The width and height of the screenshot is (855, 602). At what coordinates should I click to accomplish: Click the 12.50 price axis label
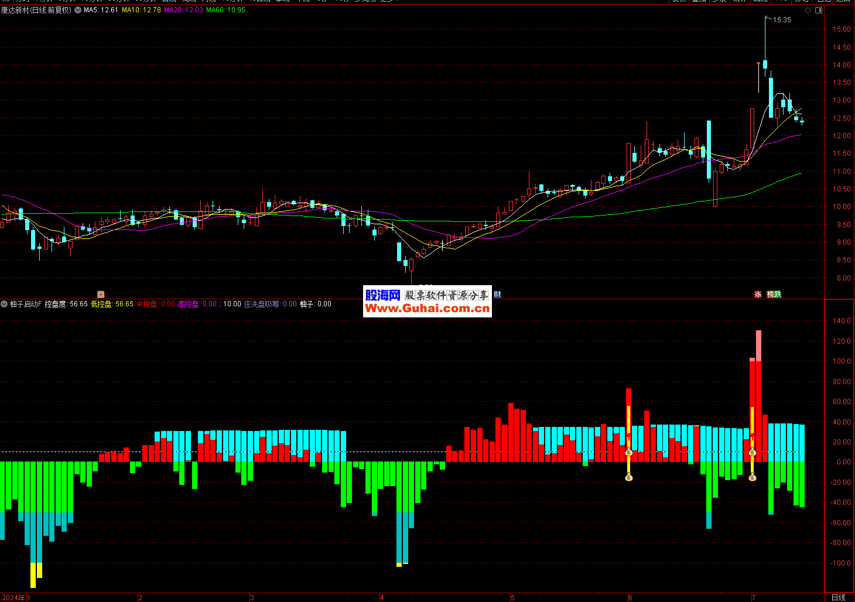point(843,118)
